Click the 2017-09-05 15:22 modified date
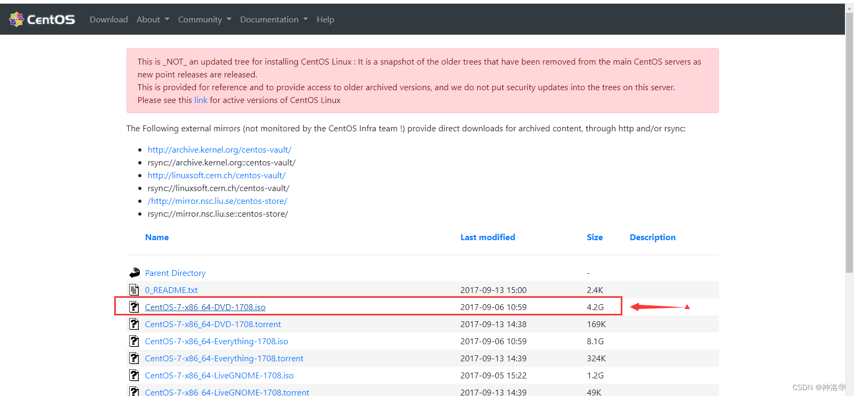Viewport: 854px width, 396px height. [x=493, y=375]
